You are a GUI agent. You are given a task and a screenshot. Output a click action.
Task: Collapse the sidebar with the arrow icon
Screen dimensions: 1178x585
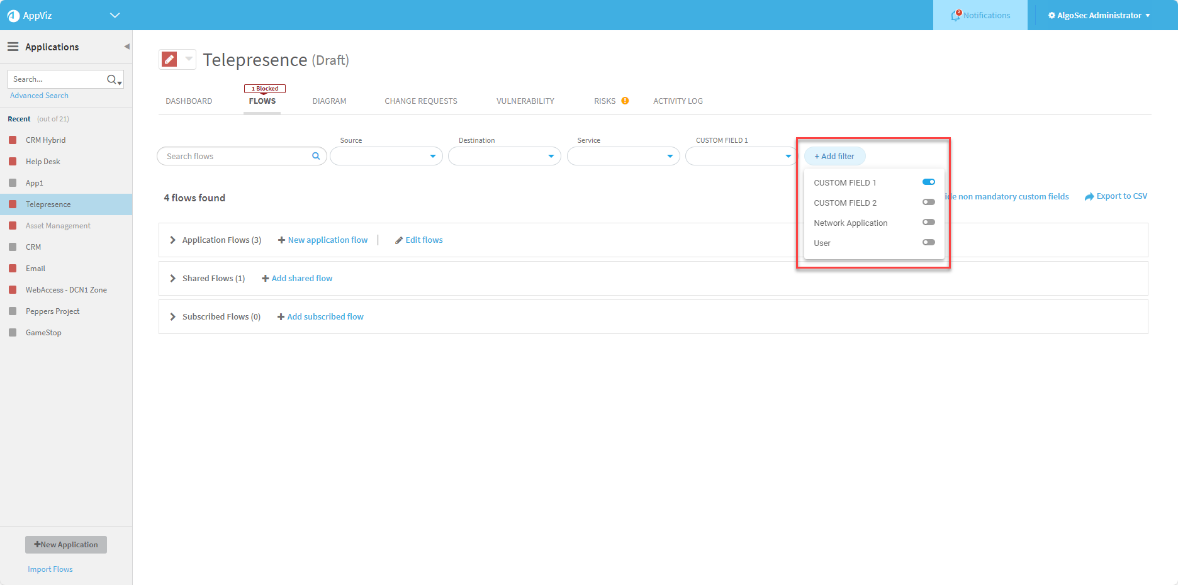click(x=126, y=47)
